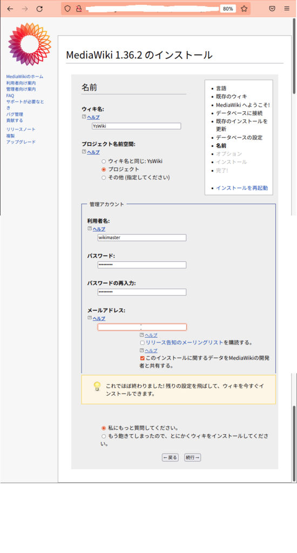Click the 利用者名 field containing wikimaster

[142, 238]
